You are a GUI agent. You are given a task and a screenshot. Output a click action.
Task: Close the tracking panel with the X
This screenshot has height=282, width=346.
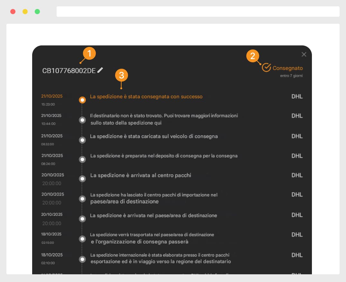(x=304, y=54)
